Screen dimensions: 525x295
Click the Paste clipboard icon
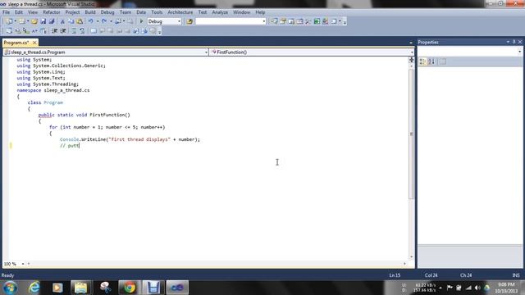80,21
